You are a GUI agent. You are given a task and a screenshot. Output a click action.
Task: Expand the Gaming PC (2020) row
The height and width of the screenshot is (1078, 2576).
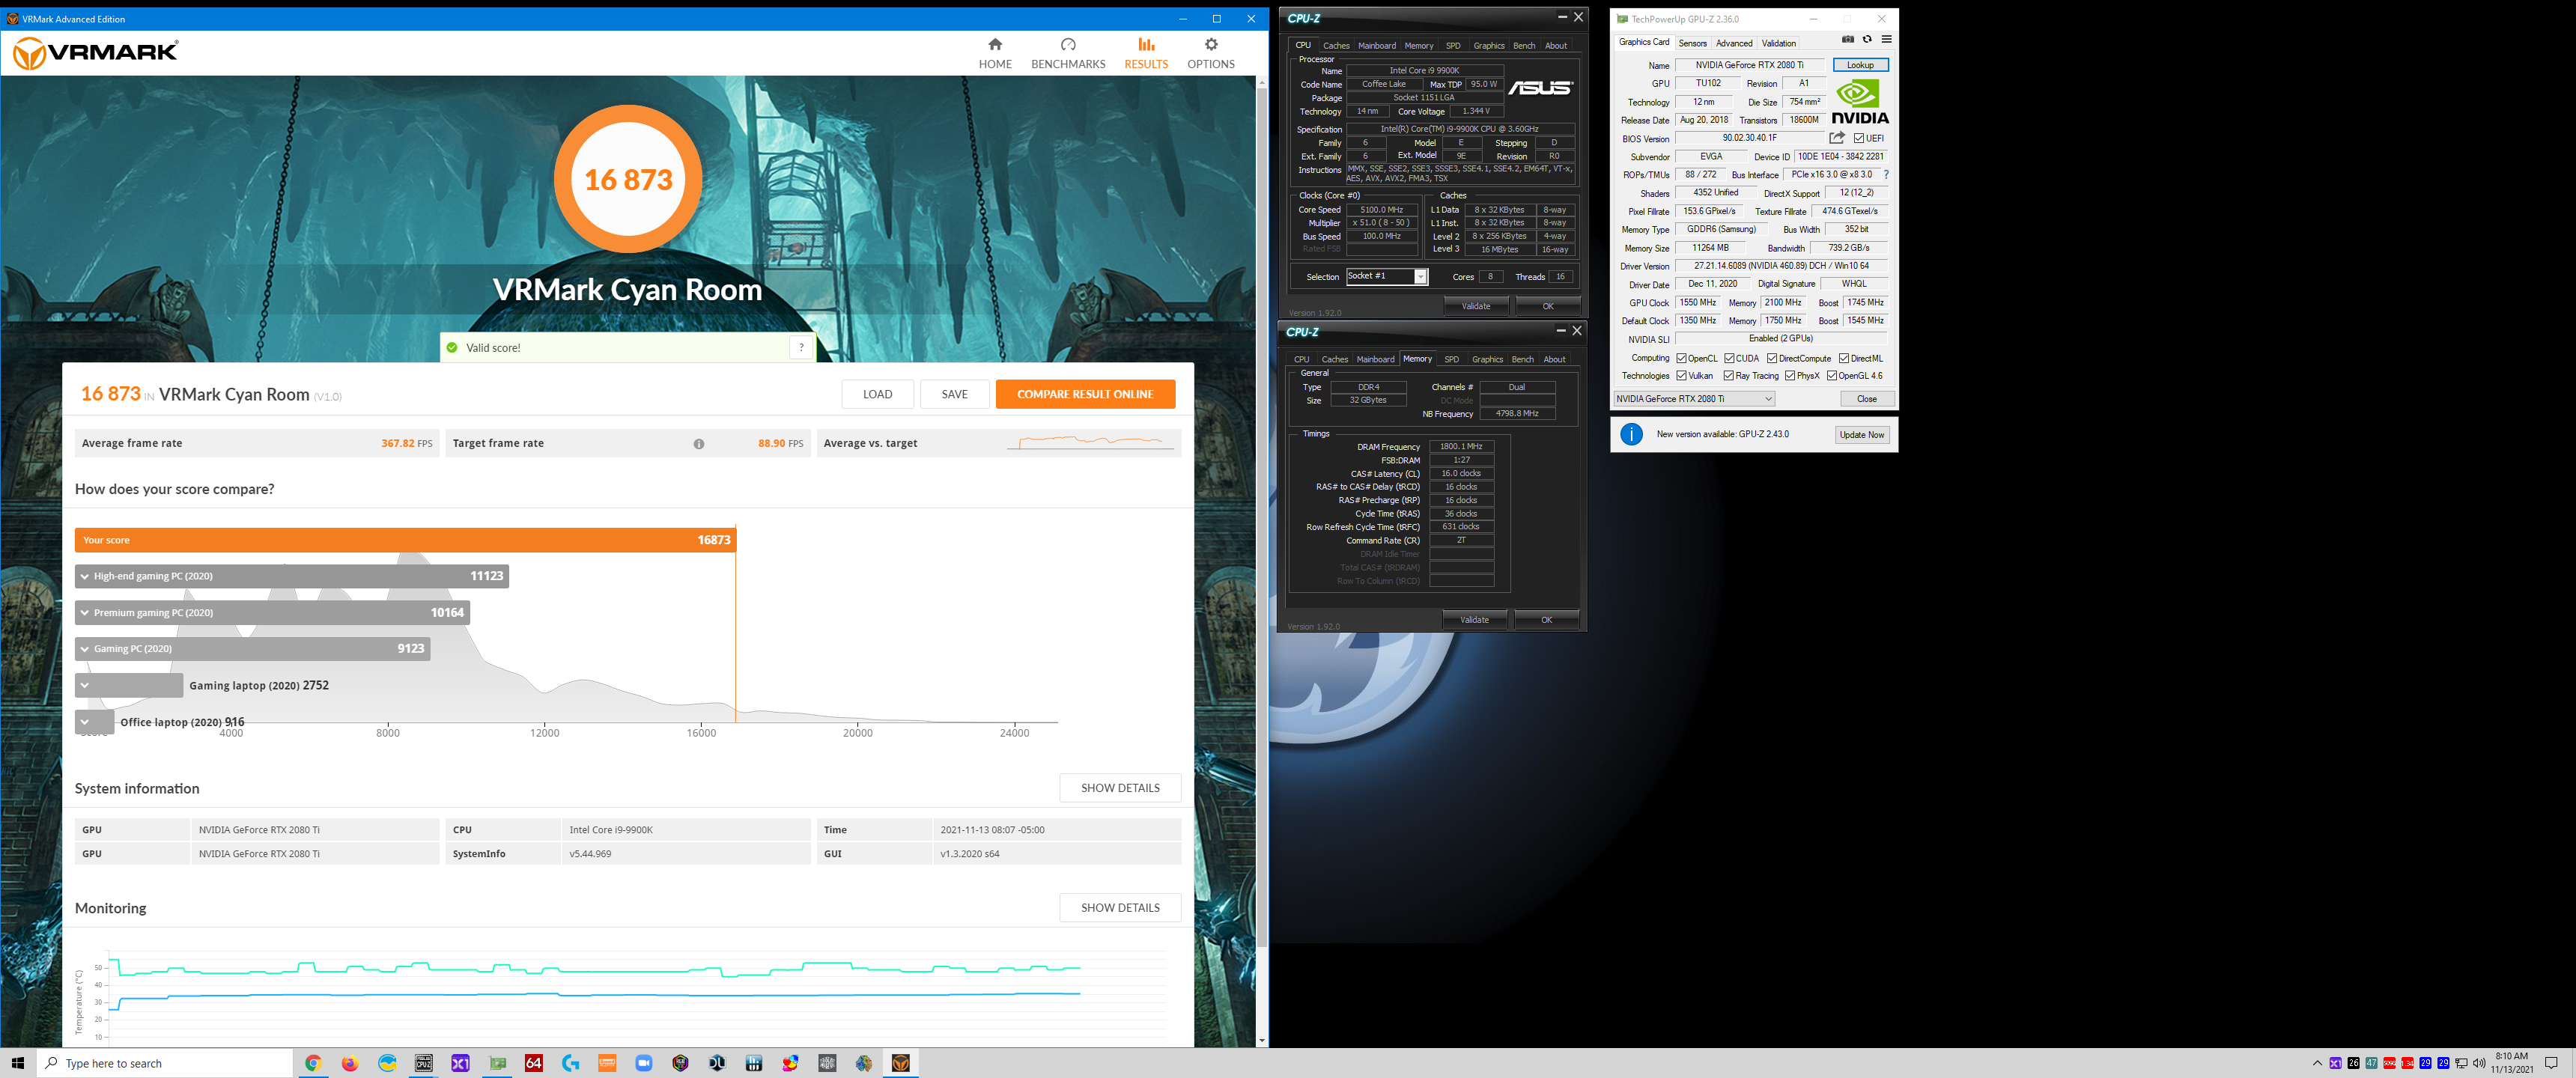tap(252, 649)
